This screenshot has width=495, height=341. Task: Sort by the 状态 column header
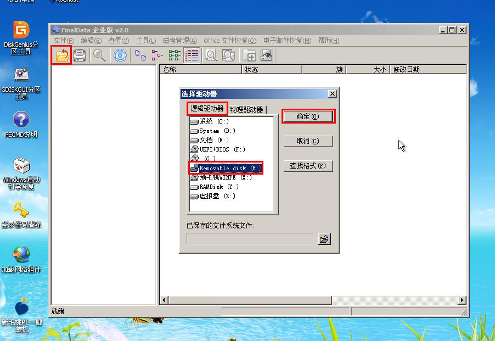point(272,69)
